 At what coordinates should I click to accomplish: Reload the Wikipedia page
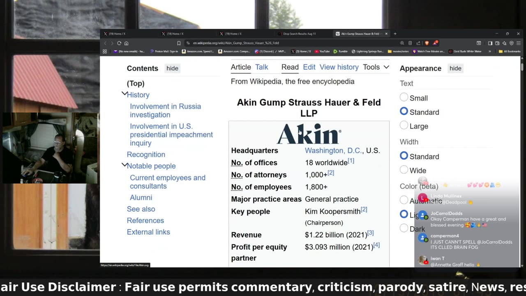point(119,43)
